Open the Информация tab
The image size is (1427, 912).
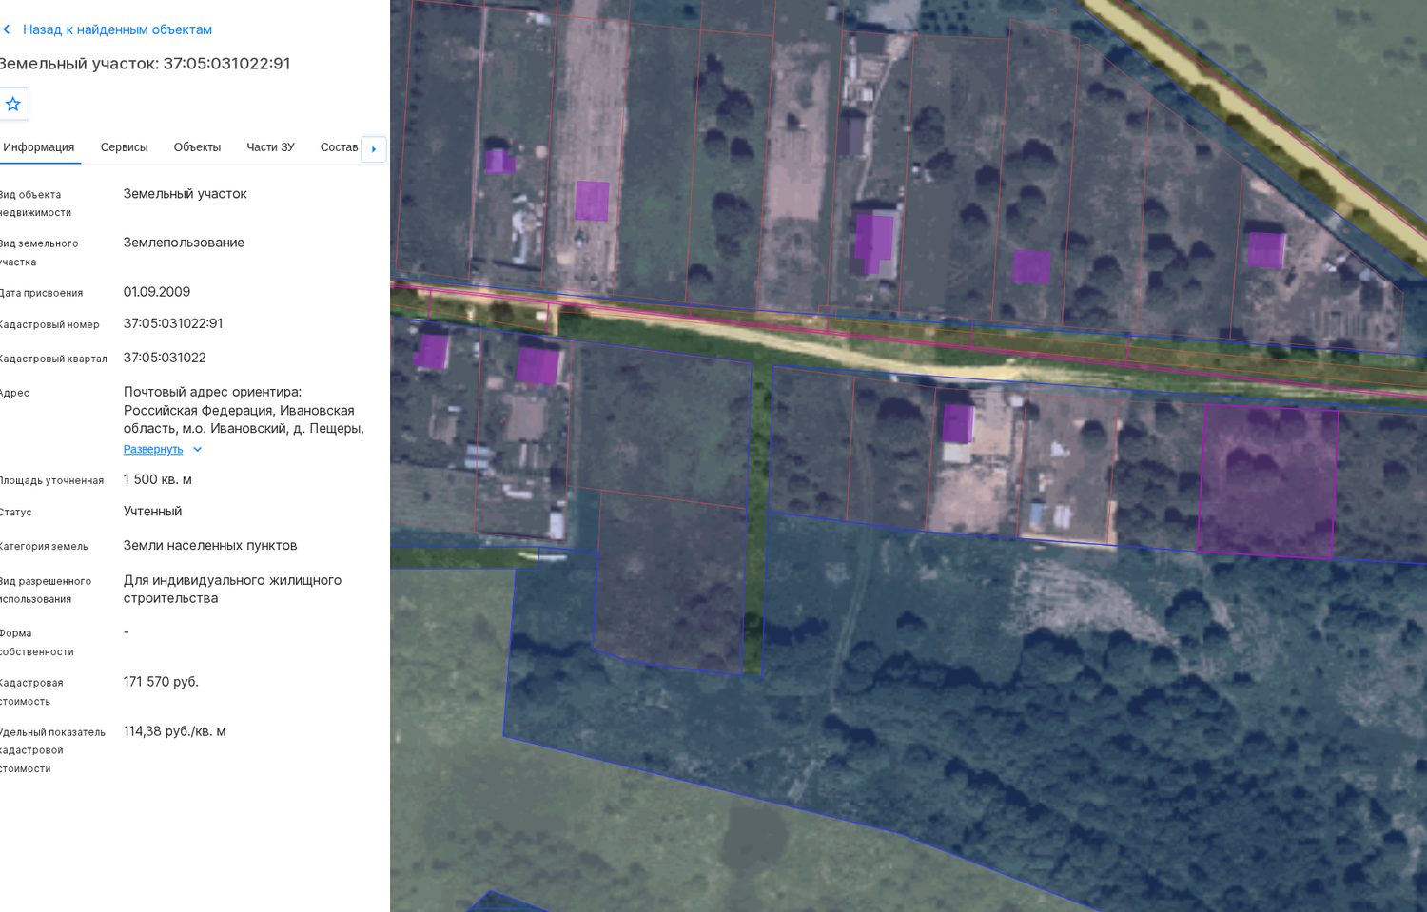[39, 147]
